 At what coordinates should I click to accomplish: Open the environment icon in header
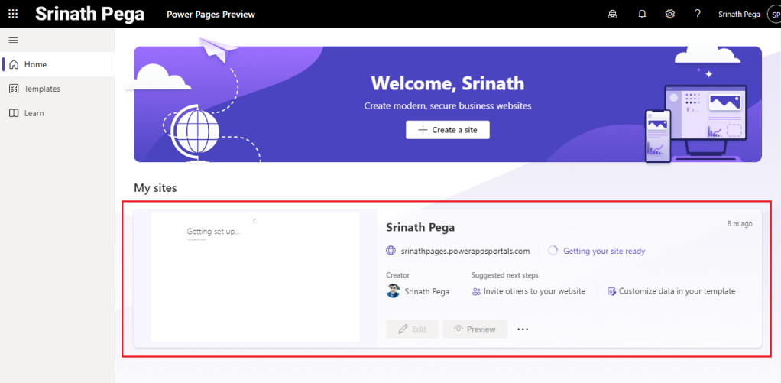click(x=612, y=14)
